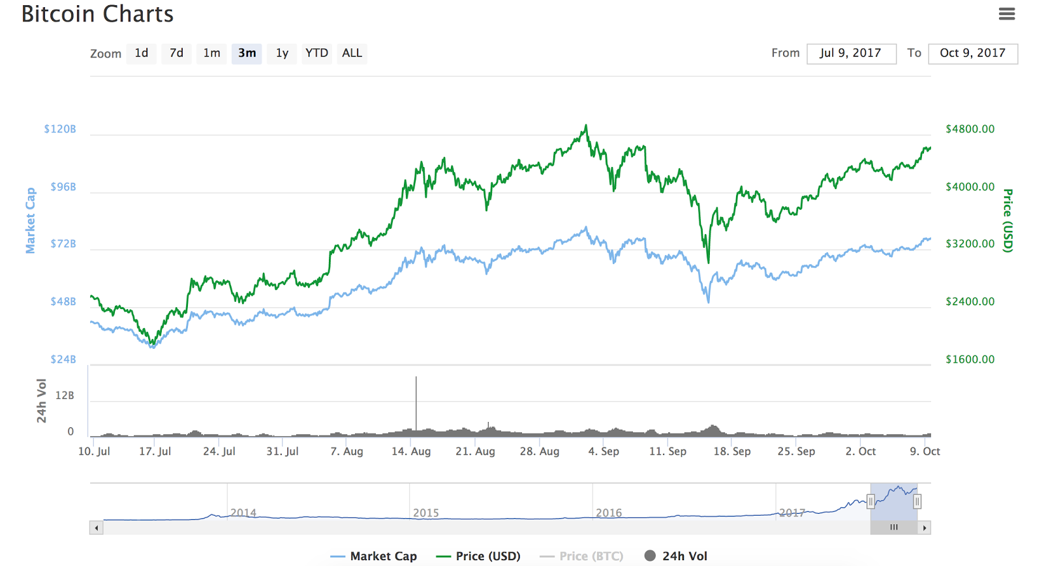This screenshot has width=1044, height=566.
Task: Click the navigator scrollbar right arrow
Action: [x=924, y=528]
